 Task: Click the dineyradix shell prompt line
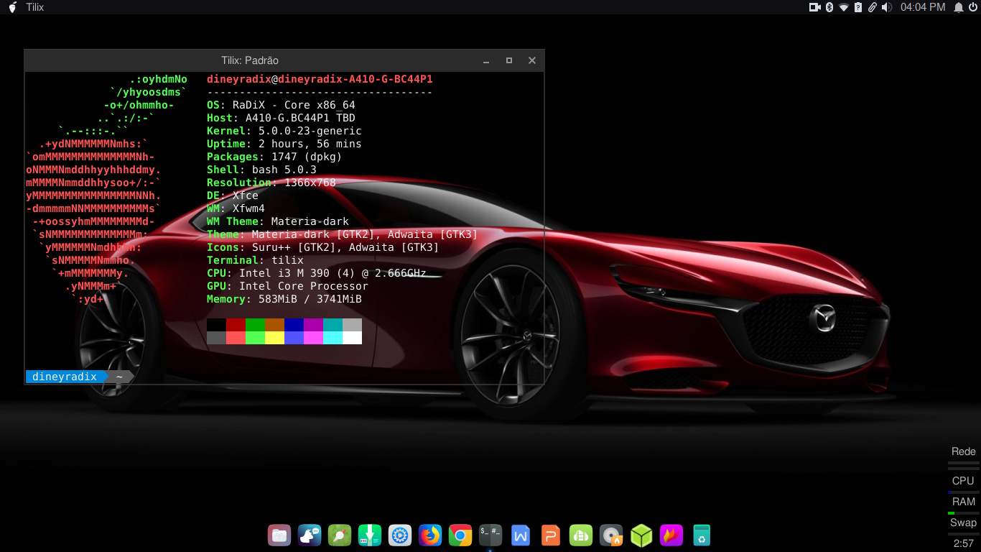point(65,377)
